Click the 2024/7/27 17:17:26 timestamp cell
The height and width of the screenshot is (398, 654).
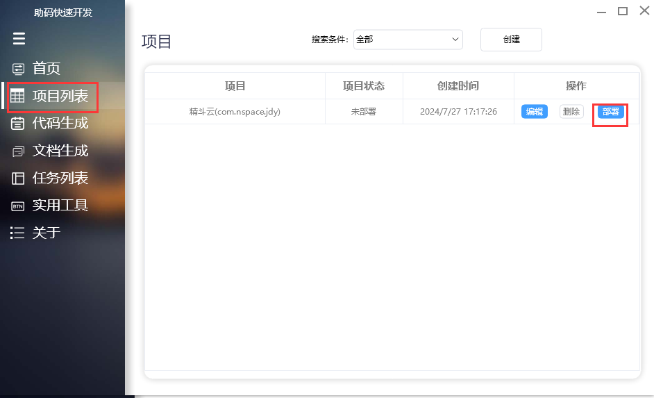458,112
